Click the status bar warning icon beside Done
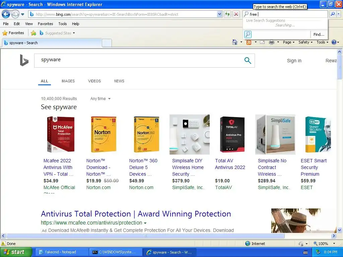343x257 pixels. 3,244
